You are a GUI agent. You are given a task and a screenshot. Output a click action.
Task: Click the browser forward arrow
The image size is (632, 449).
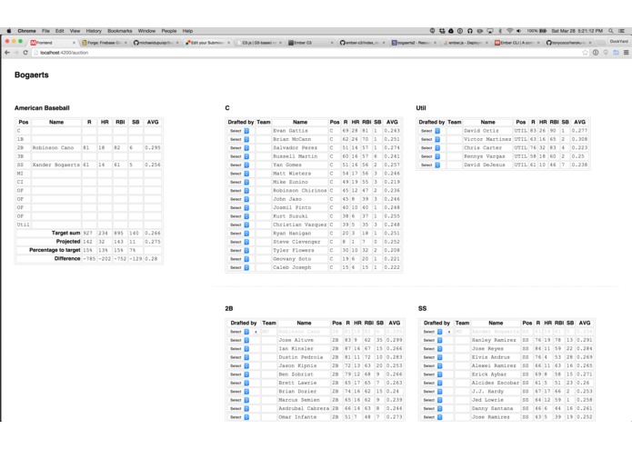point(16,53)
